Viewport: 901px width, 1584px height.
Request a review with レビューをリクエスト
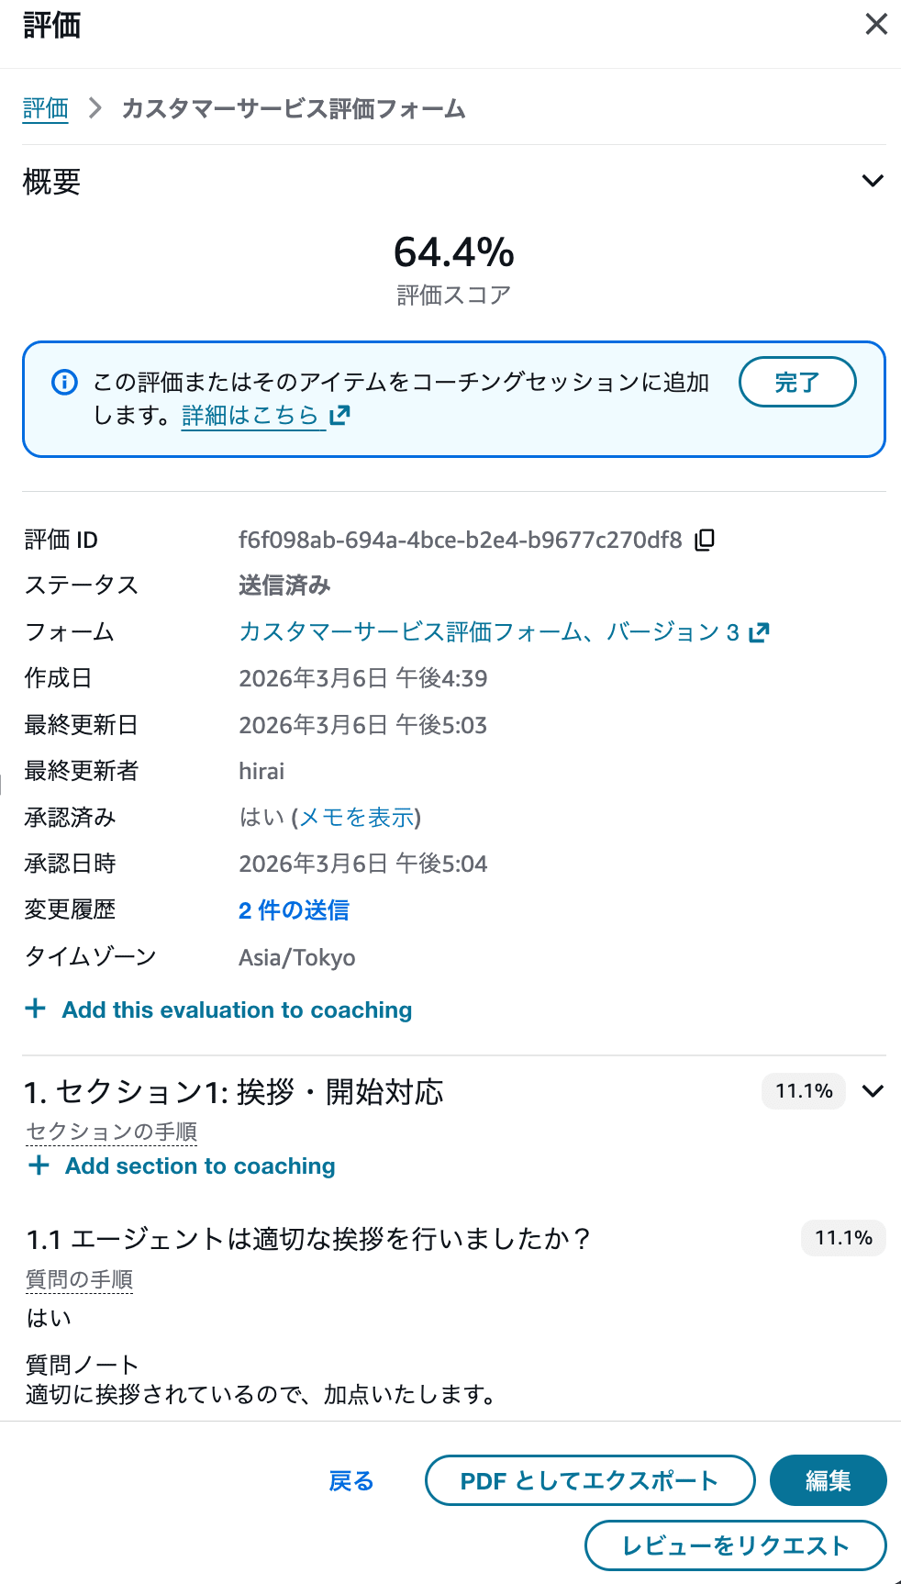(737, 1545)
